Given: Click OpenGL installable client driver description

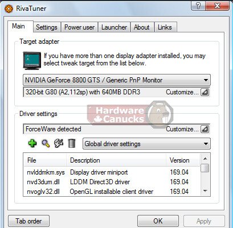Looking at the screenshot, I should click(112, 192).
